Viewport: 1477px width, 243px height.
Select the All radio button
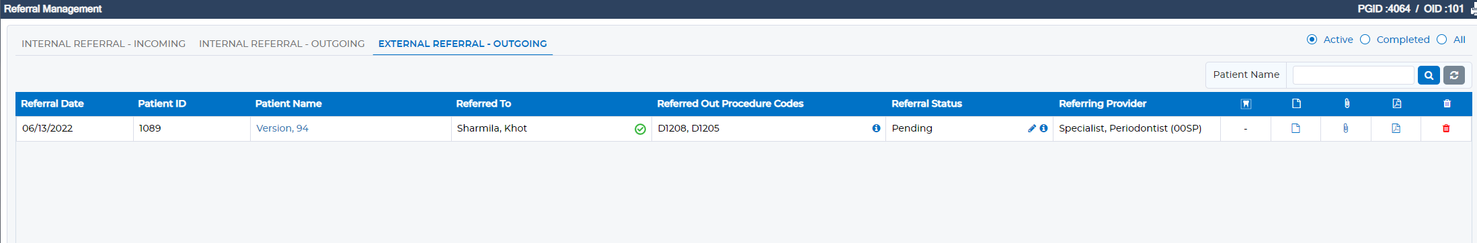[x=1441, y=40]
